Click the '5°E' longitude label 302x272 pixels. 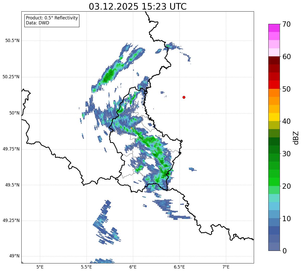(40, 267)
